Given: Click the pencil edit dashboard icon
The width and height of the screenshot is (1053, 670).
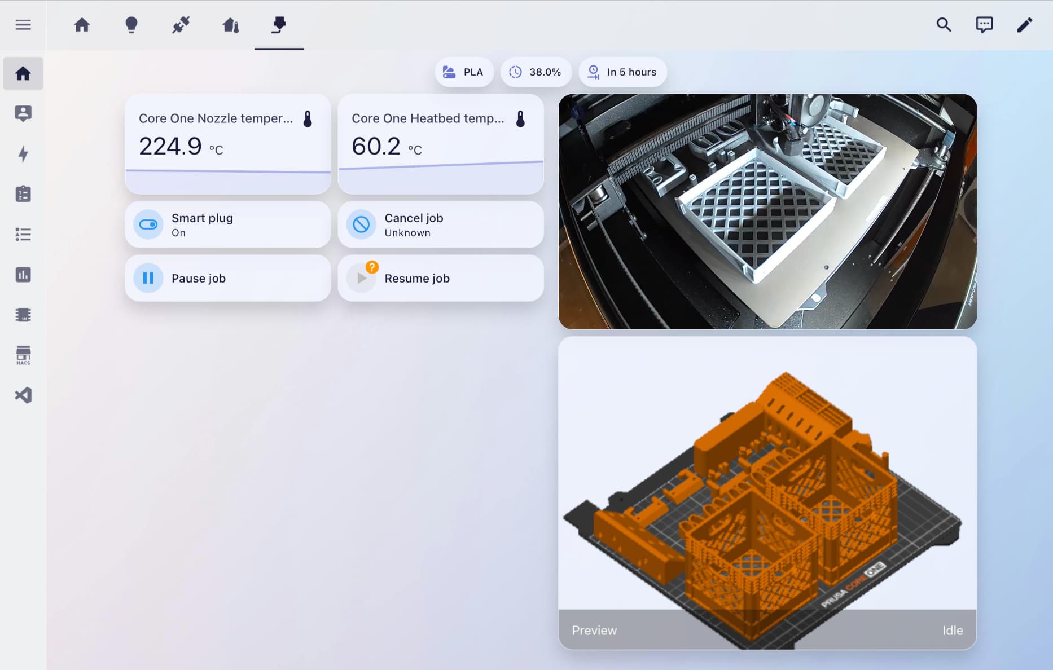Looking at the screenshot, I should coord(1024,25).
